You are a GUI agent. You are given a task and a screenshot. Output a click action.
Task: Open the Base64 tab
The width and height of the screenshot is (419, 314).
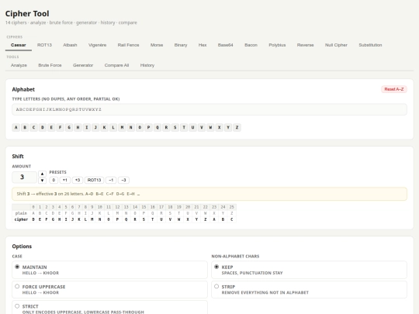point(225,45)
